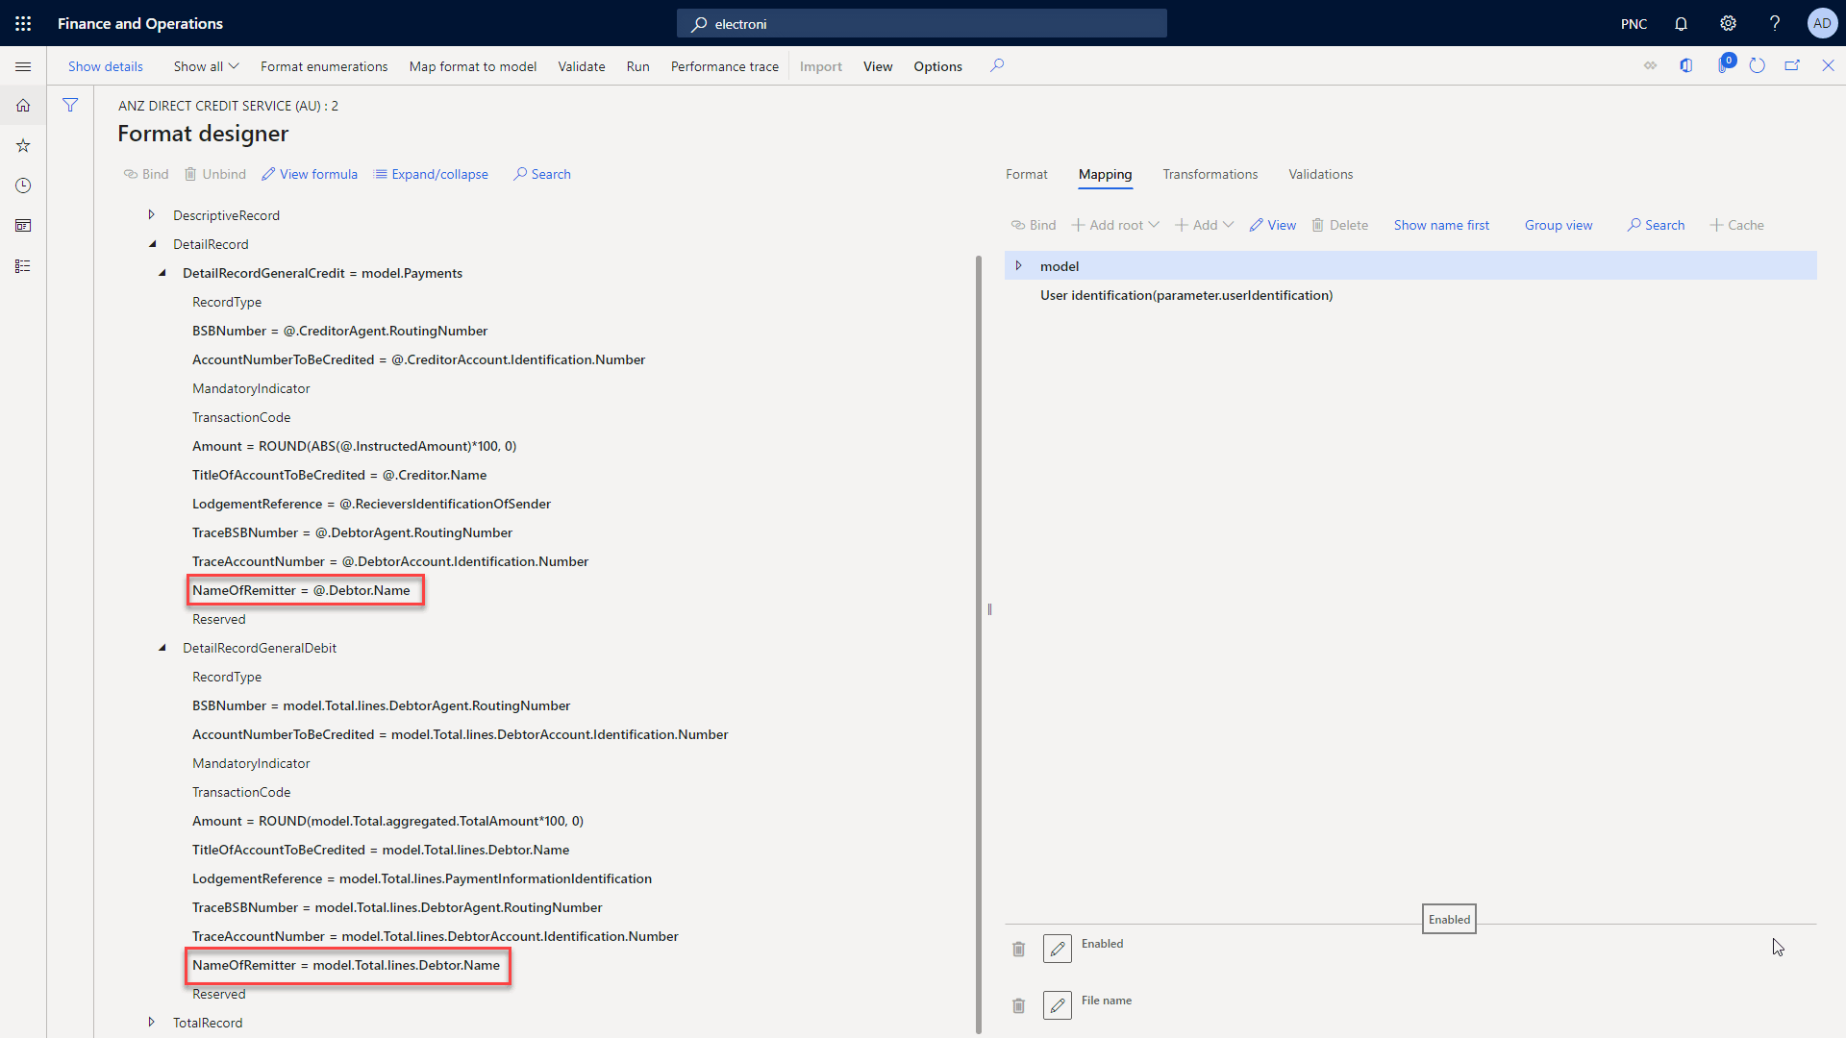Image resolution: width=1846 pixels, height=1038 pixels.
Task: Open the Add dropdown in Mapping
Action: click(x=1204, y=225)
